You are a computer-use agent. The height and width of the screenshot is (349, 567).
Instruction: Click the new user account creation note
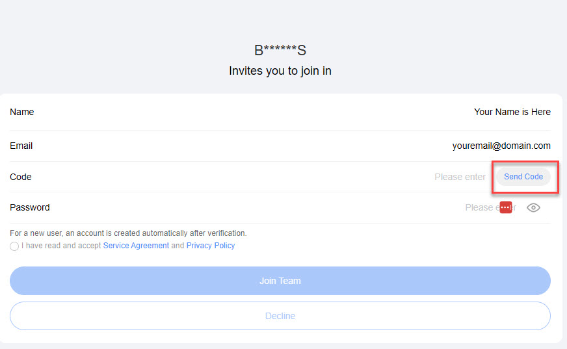128,233
